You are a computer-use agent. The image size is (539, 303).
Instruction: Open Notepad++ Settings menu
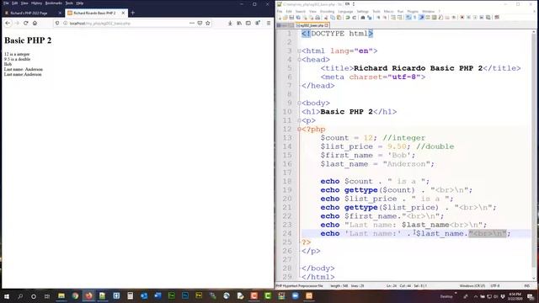362,11
